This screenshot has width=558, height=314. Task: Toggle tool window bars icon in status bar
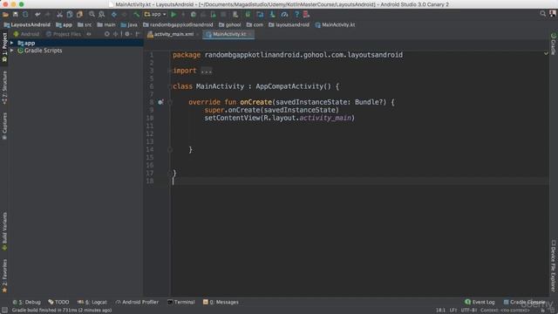(4, 311)
